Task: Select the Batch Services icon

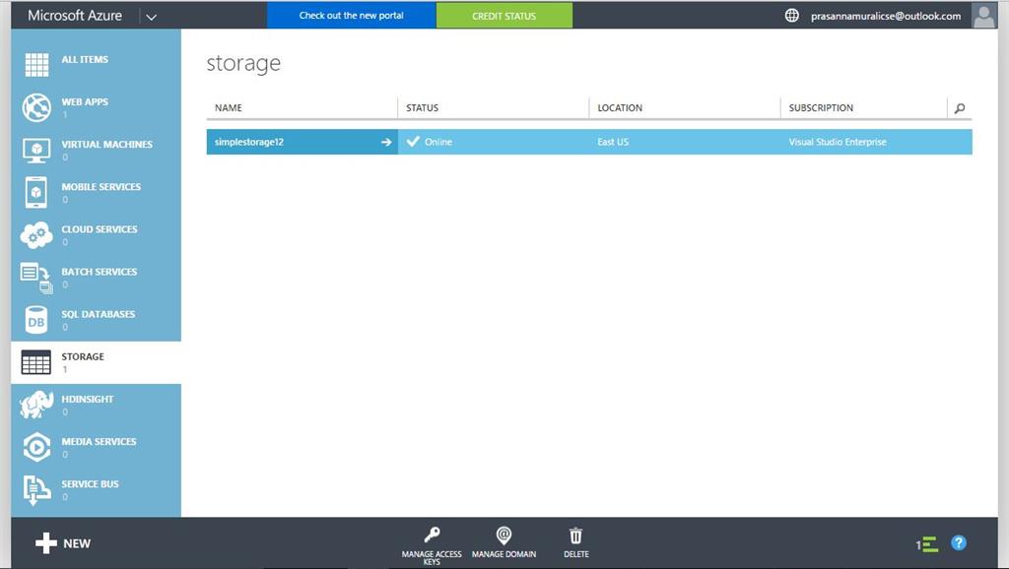Action: pyautogui.click(x=36, y=278)
